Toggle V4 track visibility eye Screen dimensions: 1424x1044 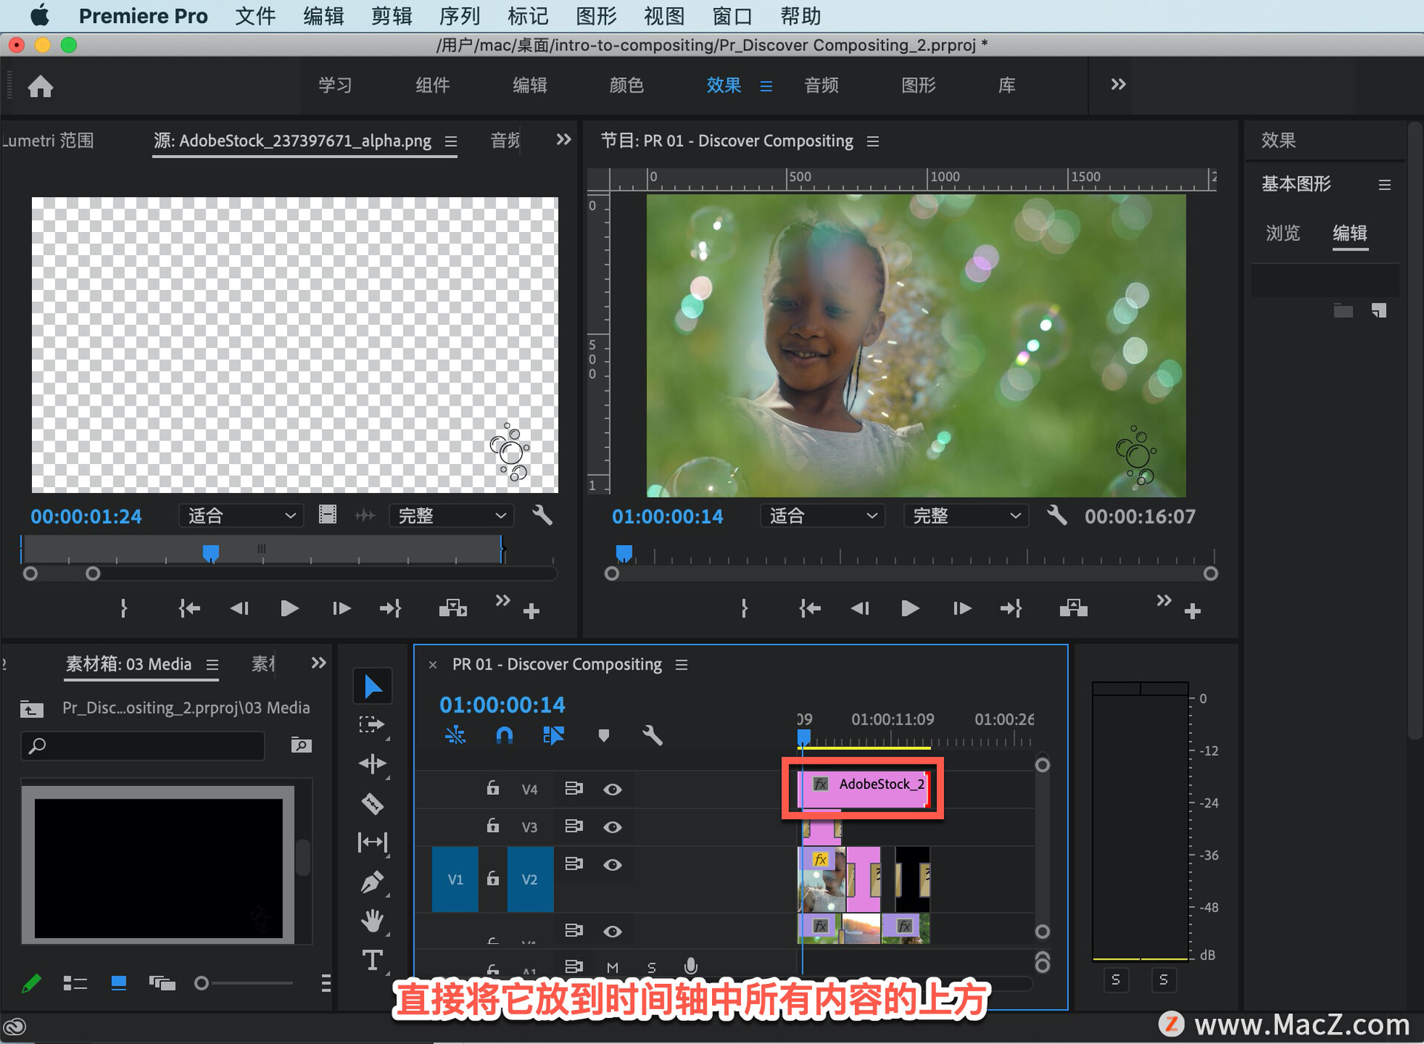coord(612,789)
